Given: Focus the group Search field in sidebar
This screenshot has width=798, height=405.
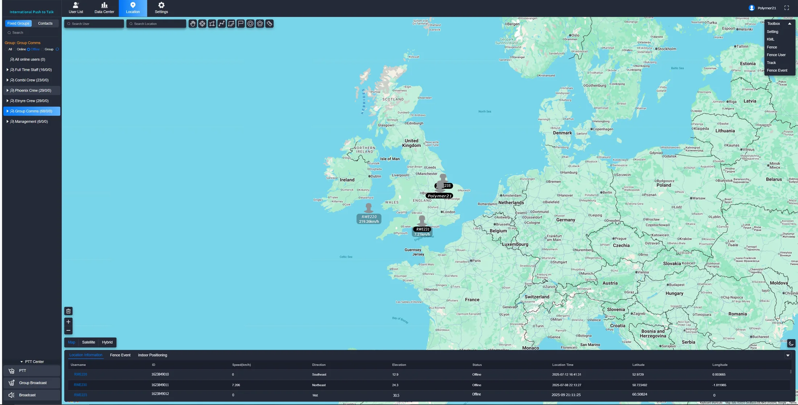Looking at the screenshot, I should pyautogui.click(x=32, y=33).
